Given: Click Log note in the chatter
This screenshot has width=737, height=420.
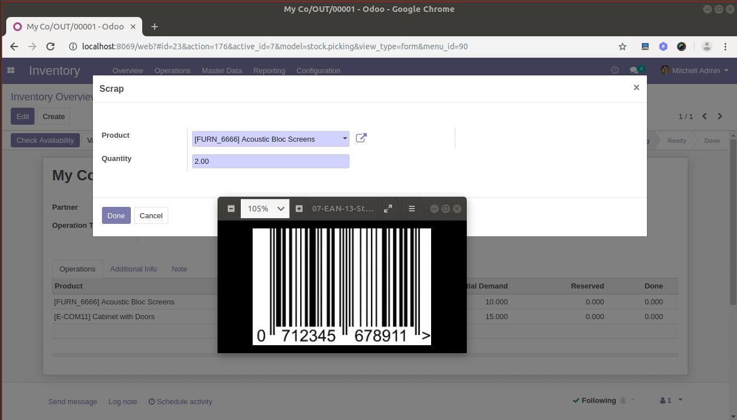Looking at the screenshot, I should 123,401.
